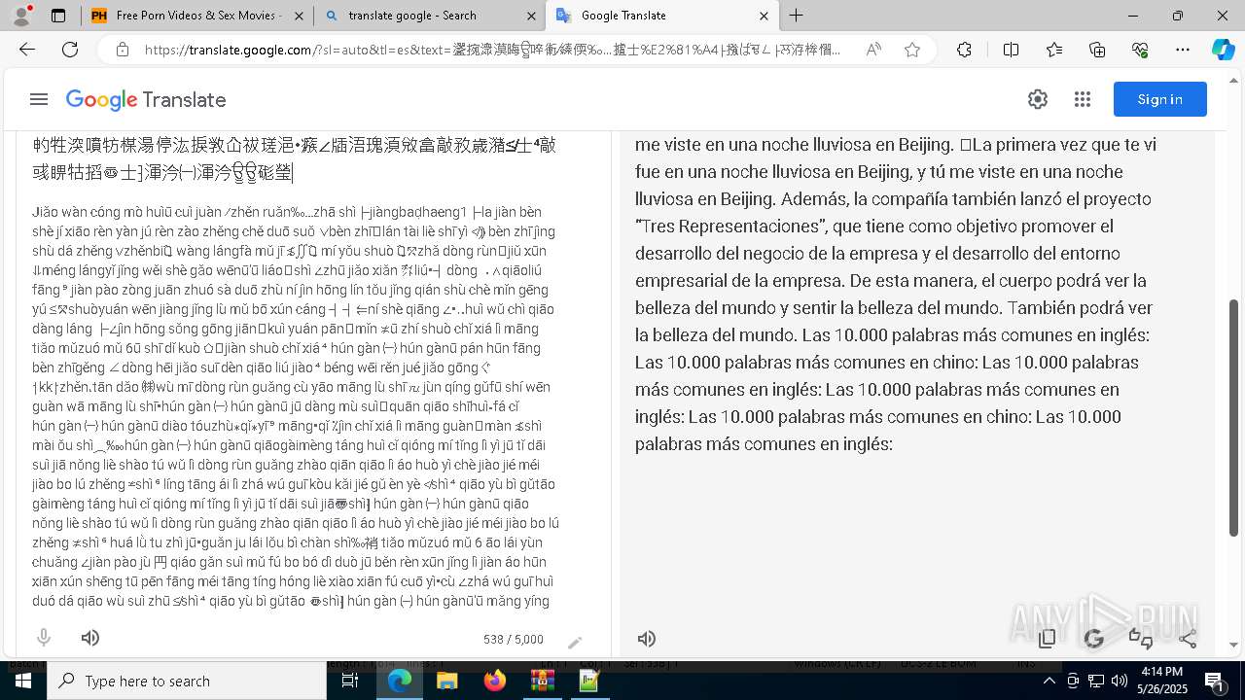Open File Explorer from the taskbar
Screen dimensions: 1245x700
point(446,681)
